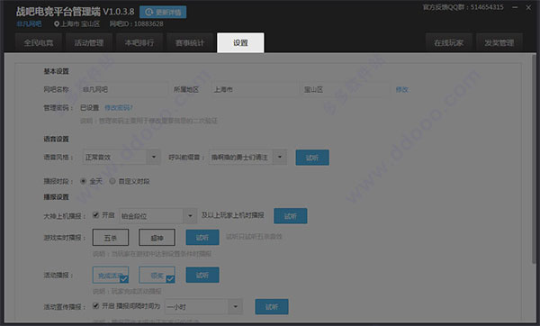
Task: Click the 修改 link beside the region
Action: 402,89
